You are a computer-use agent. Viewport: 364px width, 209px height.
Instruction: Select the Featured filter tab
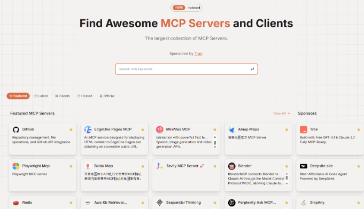[18, 96]
